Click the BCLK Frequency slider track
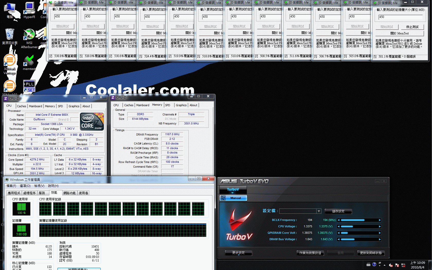This screenshot has height=270, width=432. (x=359, y=220)
